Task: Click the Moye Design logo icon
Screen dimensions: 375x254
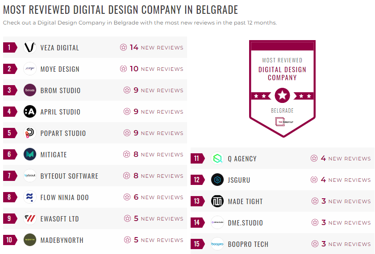Action: click(x=30, y=69)
